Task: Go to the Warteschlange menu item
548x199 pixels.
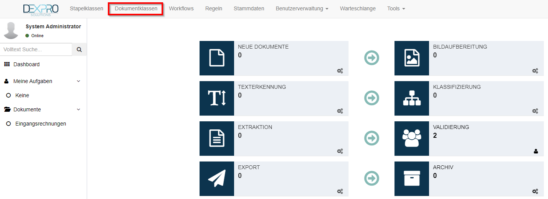Action: [358, 8]
